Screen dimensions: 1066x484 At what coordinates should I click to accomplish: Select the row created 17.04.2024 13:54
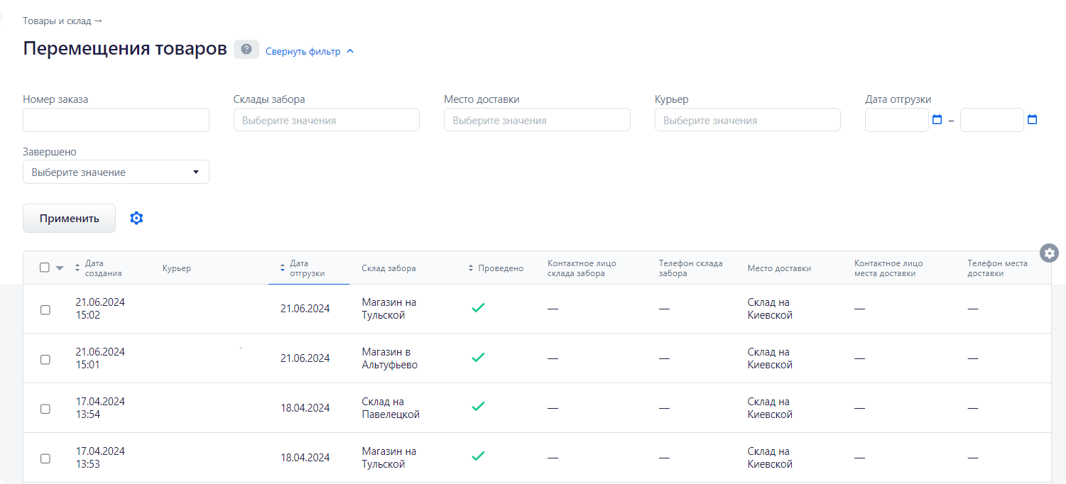[x=45, y=409]
